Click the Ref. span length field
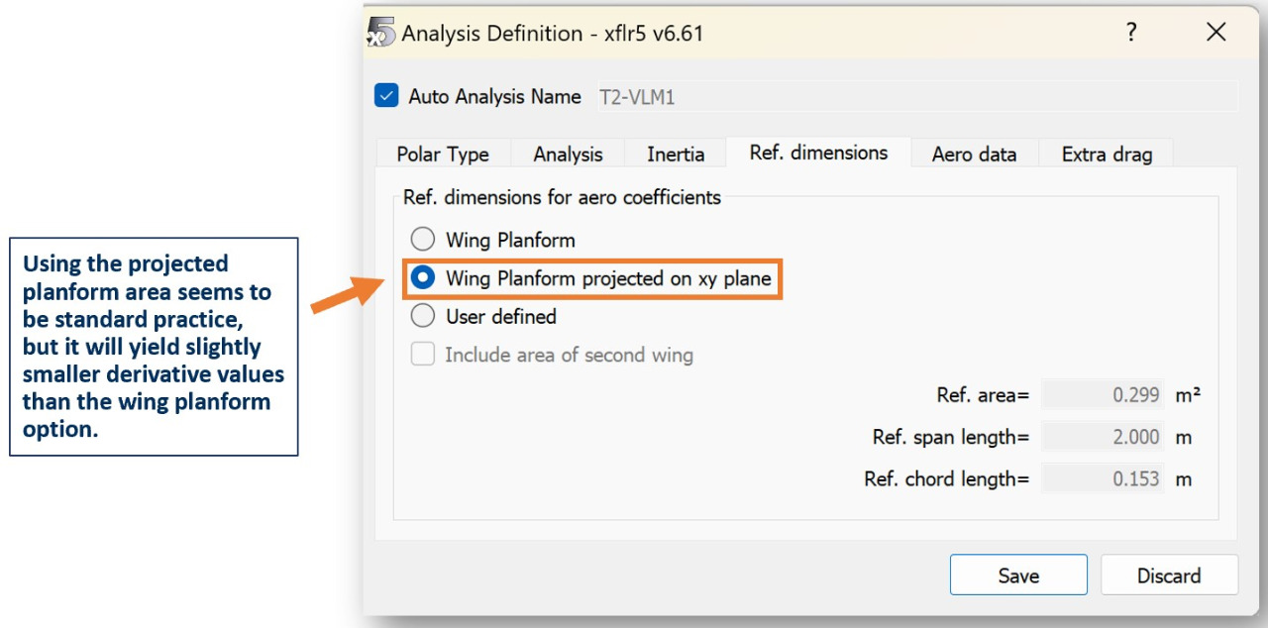 point(1103,437)
